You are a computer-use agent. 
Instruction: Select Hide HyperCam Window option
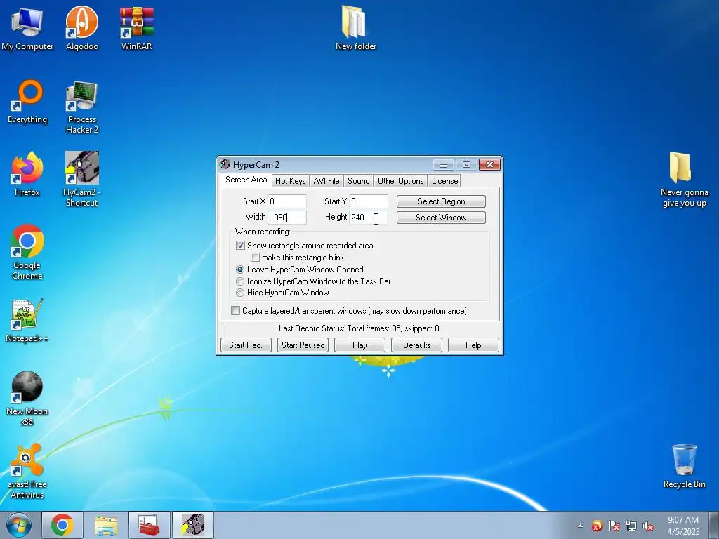[240, 293]
